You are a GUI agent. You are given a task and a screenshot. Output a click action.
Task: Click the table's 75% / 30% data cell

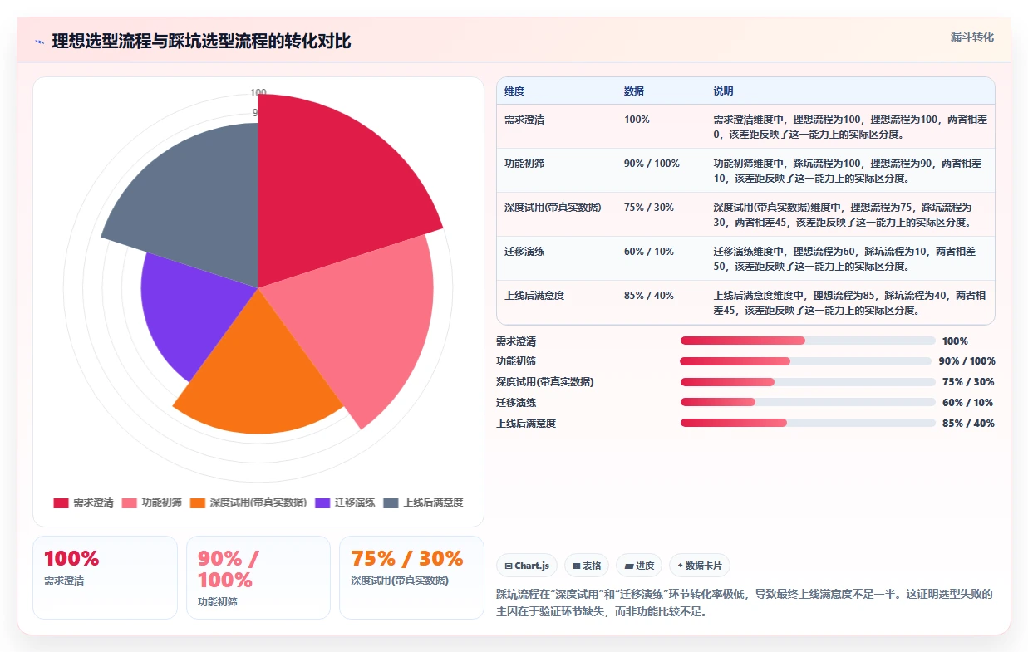[x=649, y=208]
